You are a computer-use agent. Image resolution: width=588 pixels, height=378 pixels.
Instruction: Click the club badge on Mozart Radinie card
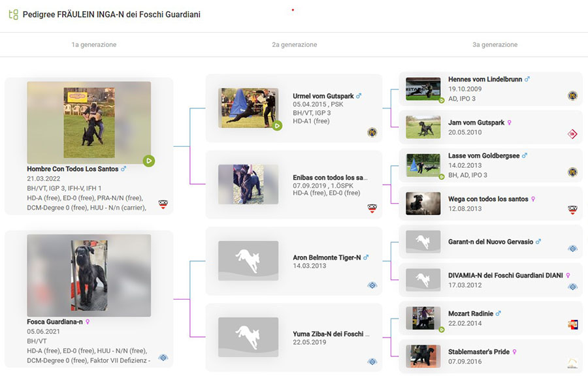click(x=572, y=324)
